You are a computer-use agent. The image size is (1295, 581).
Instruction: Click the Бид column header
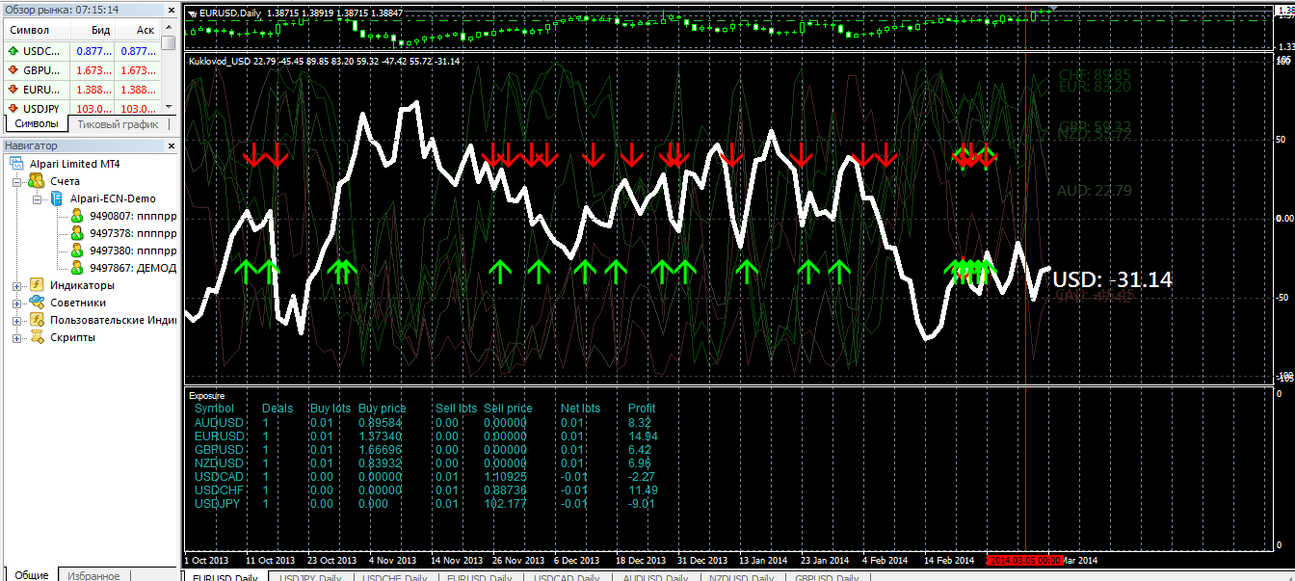[92, 30]
